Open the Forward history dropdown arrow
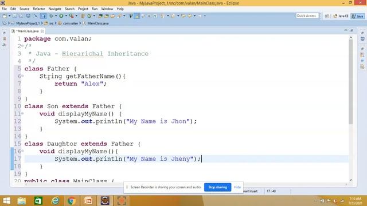This screenshot has height=206, width=367. coord(205,16)
